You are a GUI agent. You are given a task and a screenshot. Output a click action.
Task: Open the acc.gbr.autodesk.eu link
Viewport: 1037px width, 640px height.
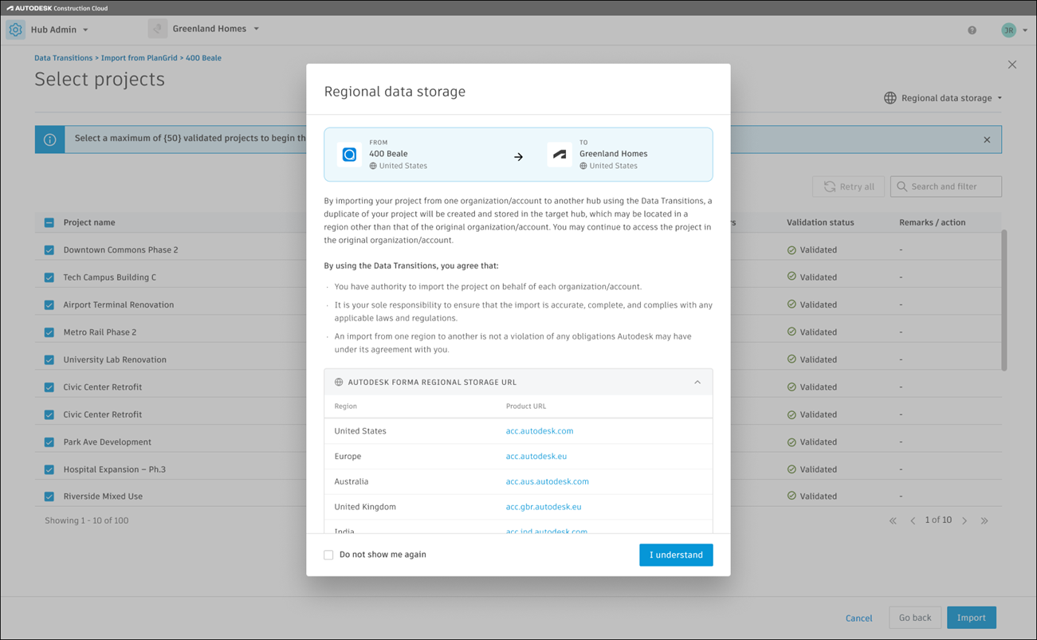coord(544,507)
